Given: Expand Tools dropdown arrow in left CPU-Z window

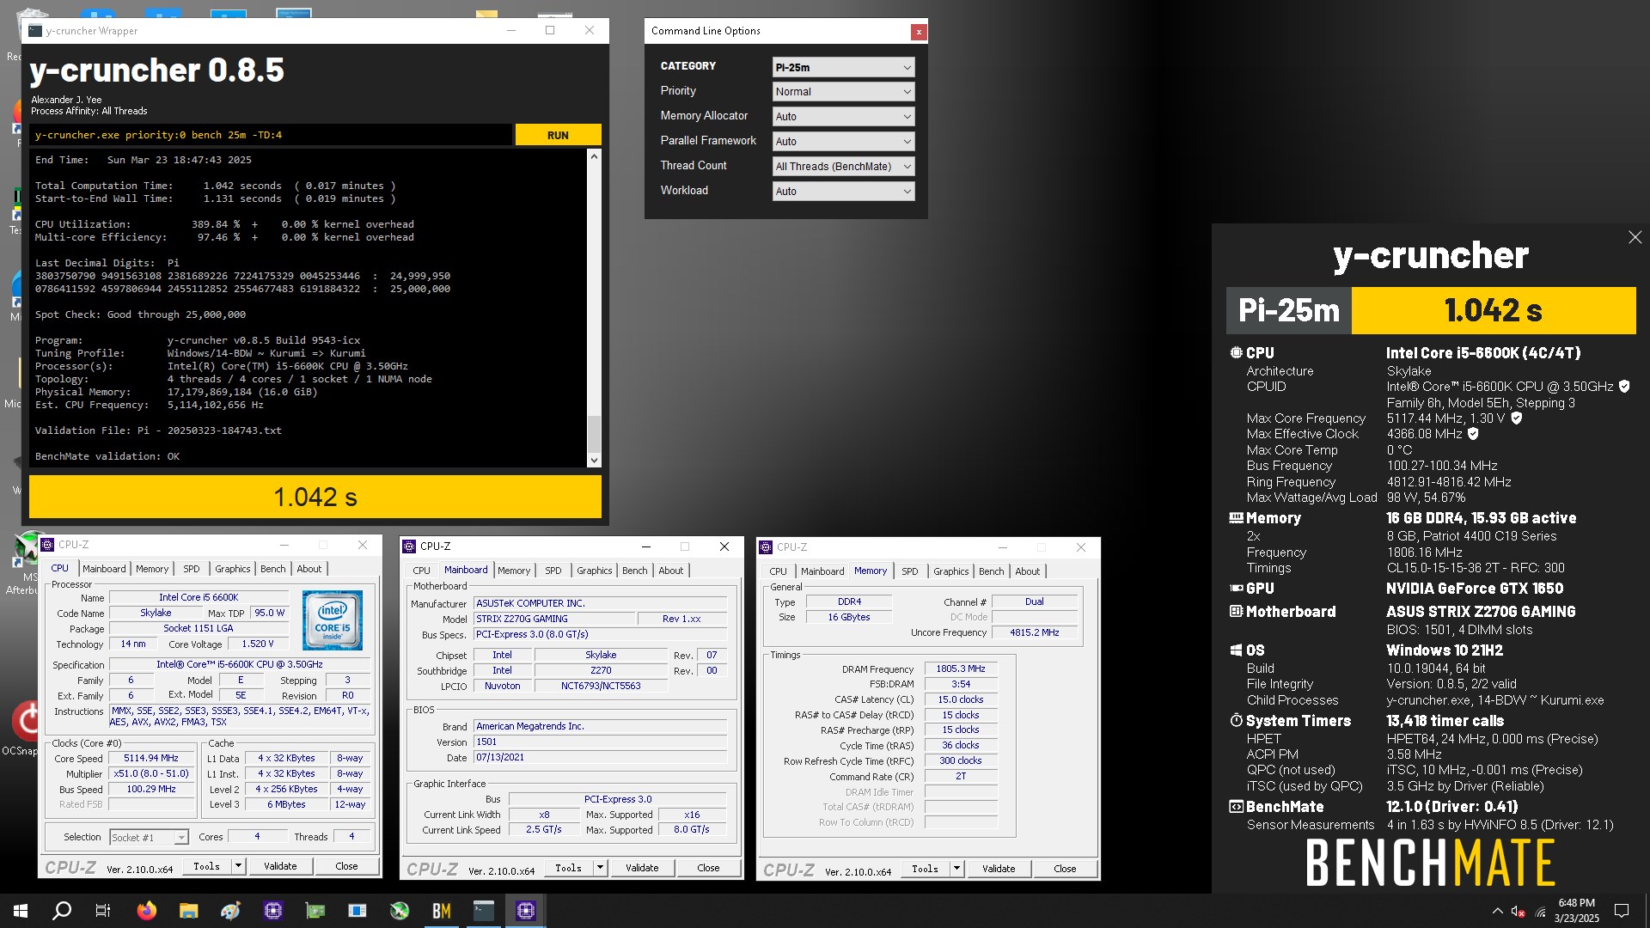Looking at the screenshot, I should (238, 866).
